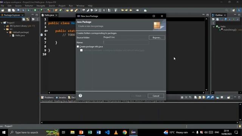242x136 pixels.
Task: Click the Hide Fields icon in Outline toolbar
Action: pos(225,19)
